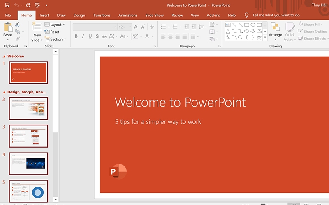Viewport: 329px width, 205px height.
Task: Open the font name combo box
Action: [95, 27]
